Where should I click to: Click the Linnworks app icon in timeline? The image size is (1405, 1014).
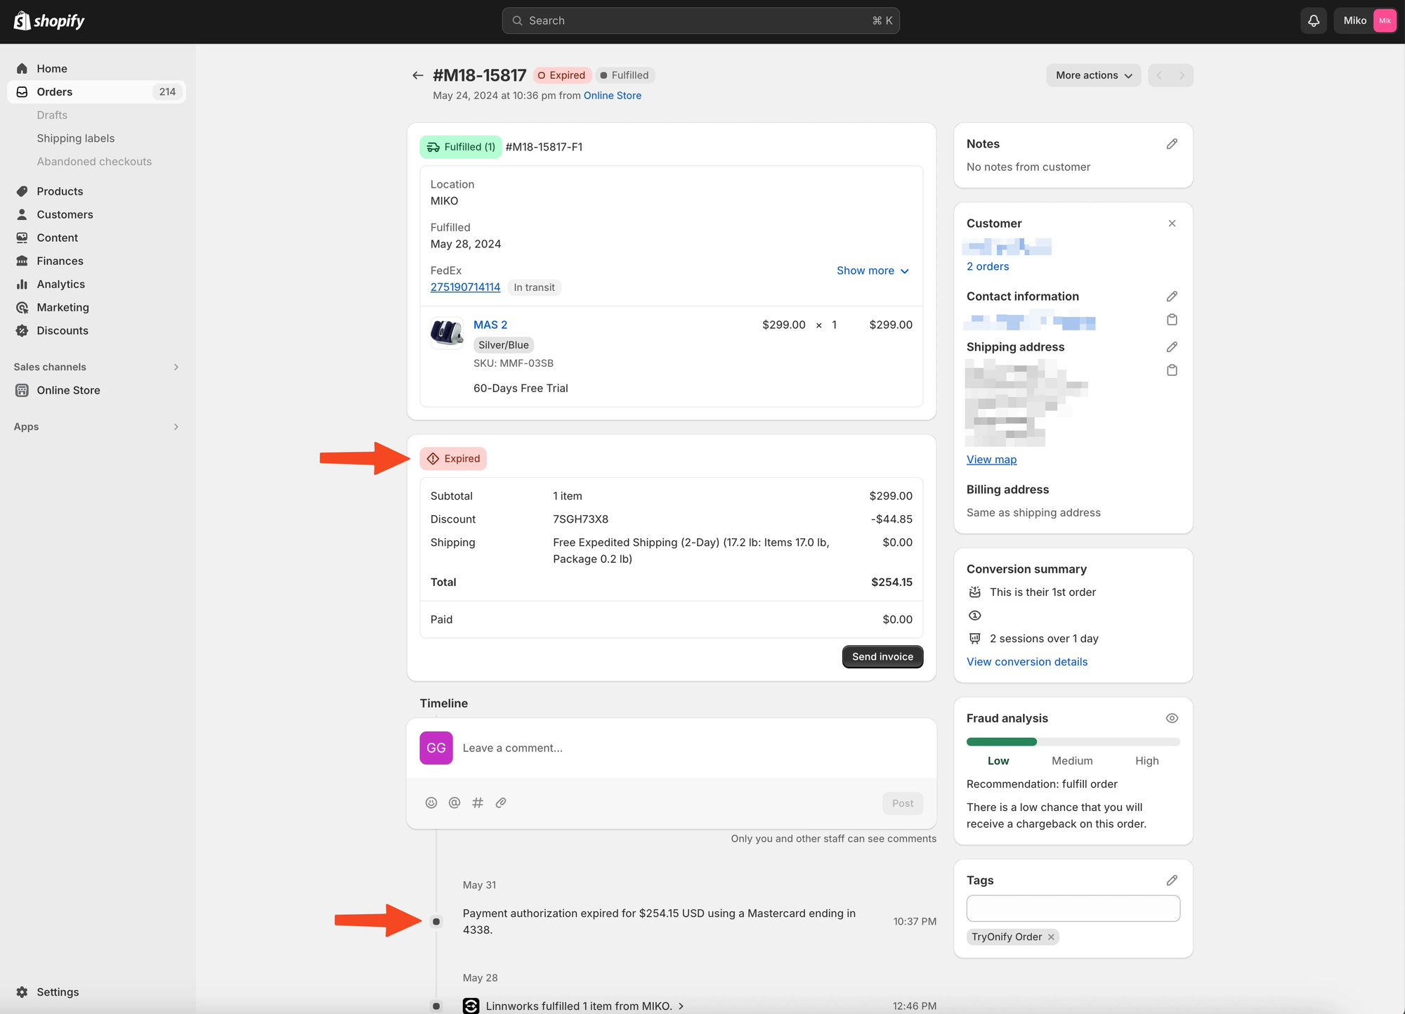point(471,1006)
